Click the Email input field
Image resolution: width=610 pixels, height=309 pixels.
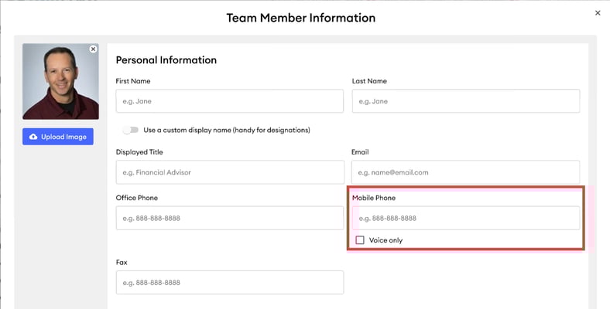click(x=465, y=172)
